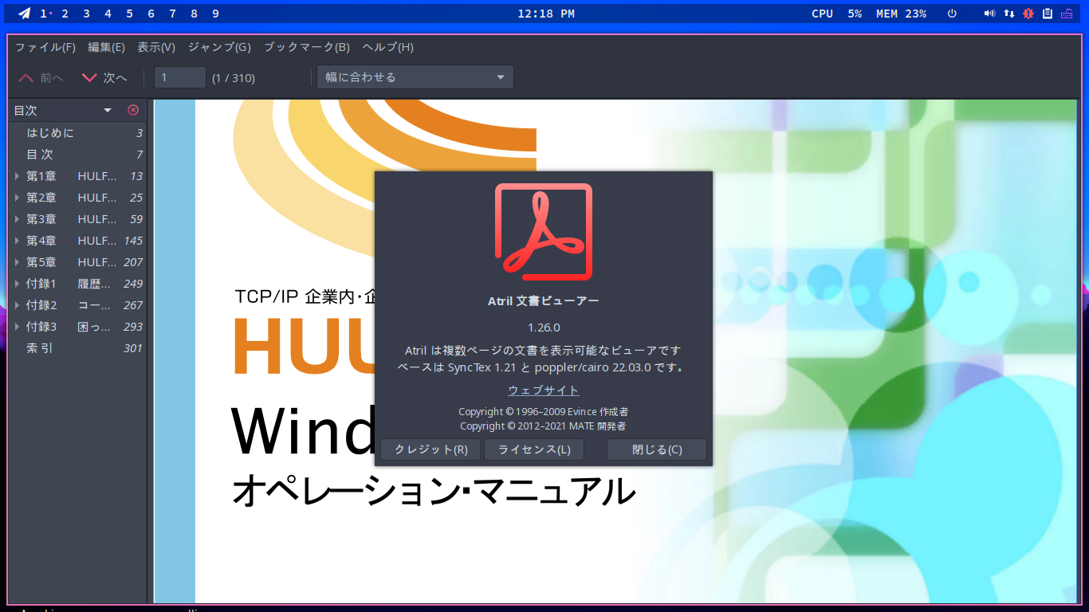Expand the 第5章 outline node
1089x612 pixels.
[x=18, y=262]
